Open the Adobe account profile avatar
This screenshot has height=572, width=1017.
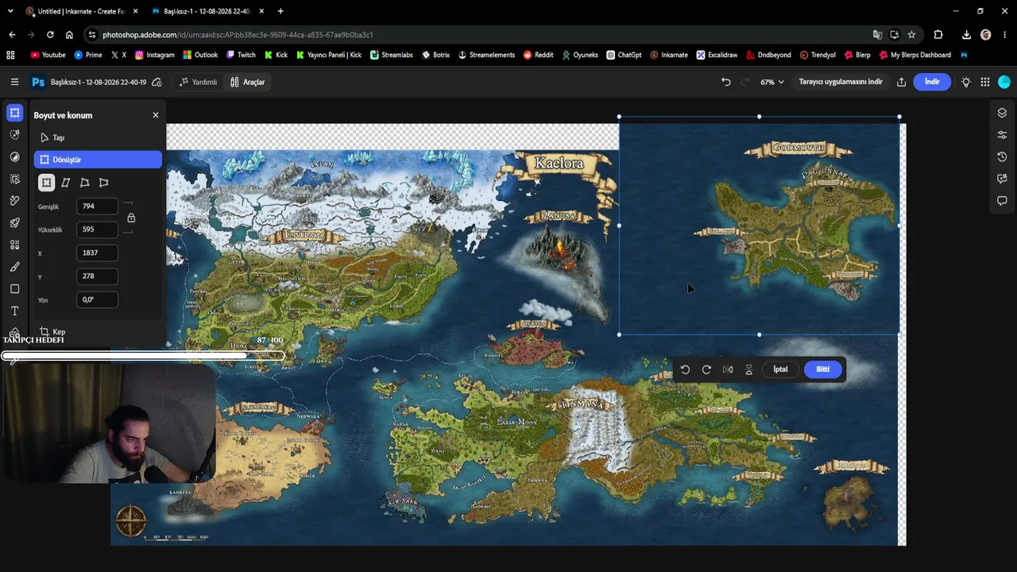pos(1004,82)
